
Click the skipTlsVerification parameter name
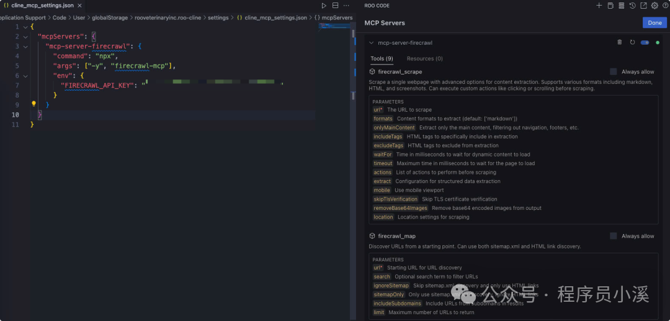point(395,199)
